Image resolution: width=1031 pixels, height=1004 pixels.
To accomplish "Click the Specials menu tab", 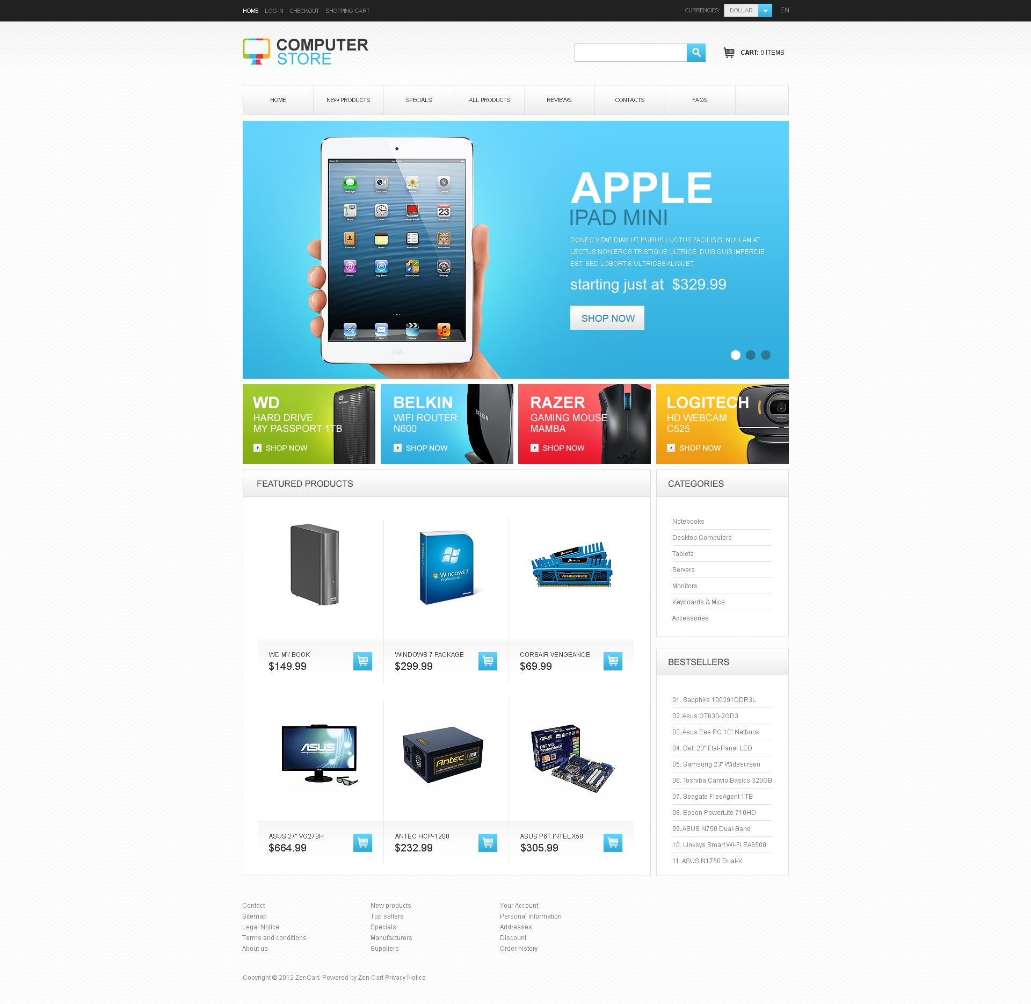I will click(x=419, y=99).
